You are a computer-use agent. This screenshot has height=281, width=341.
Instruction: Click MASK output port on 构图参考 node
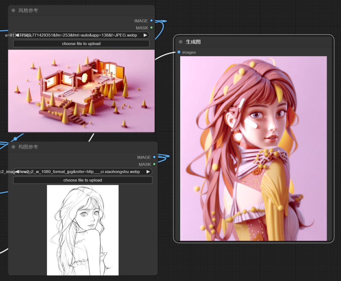(154, 164)
